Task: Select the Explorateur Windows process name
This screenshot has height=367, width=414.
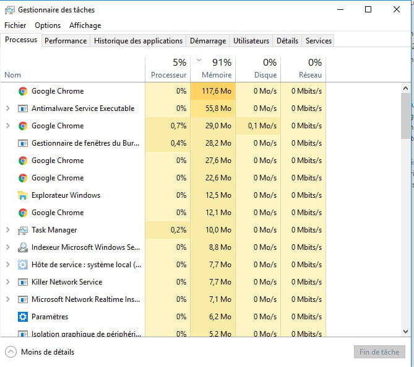Action: [x=66, y=195]
